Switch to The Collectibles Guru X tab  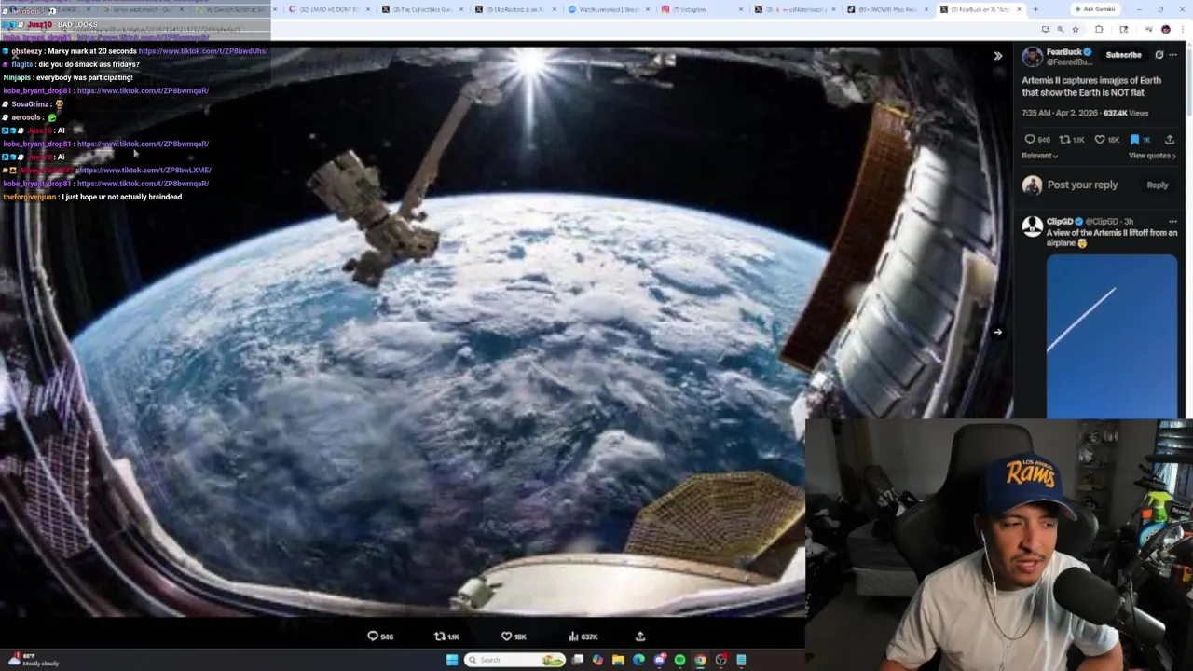424,9
